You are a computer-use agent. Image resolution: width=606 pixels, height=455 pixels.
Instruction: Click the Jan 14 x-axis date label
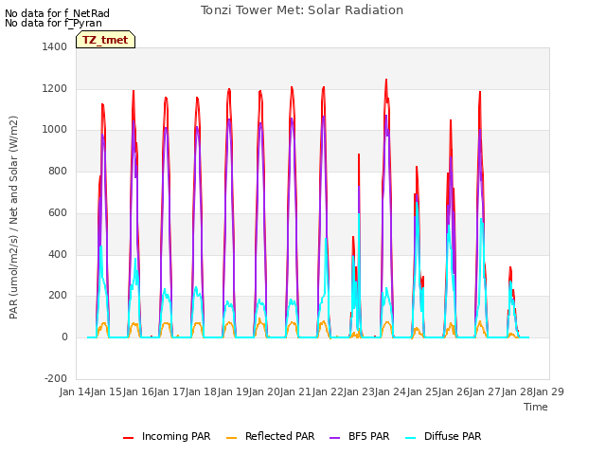75,391
